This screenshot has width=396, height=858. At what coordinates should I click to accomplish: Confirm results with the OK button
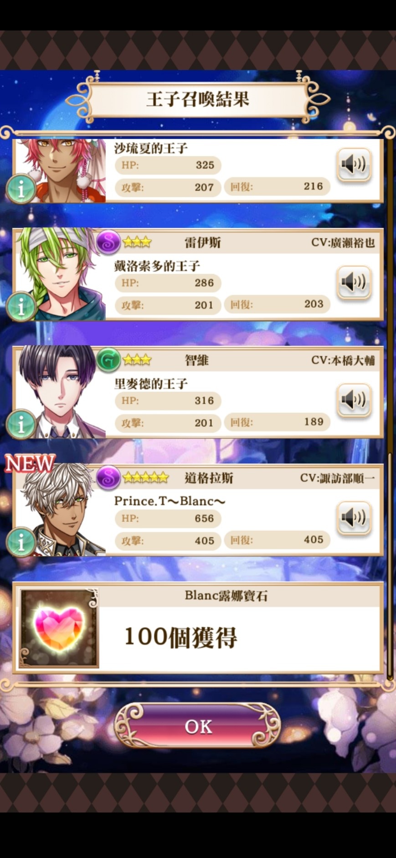point(197,726)
